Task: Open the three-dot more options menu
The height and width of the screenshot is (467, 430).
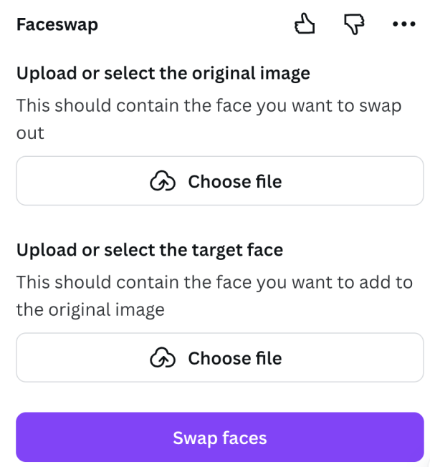Action: tap(404, 25)
